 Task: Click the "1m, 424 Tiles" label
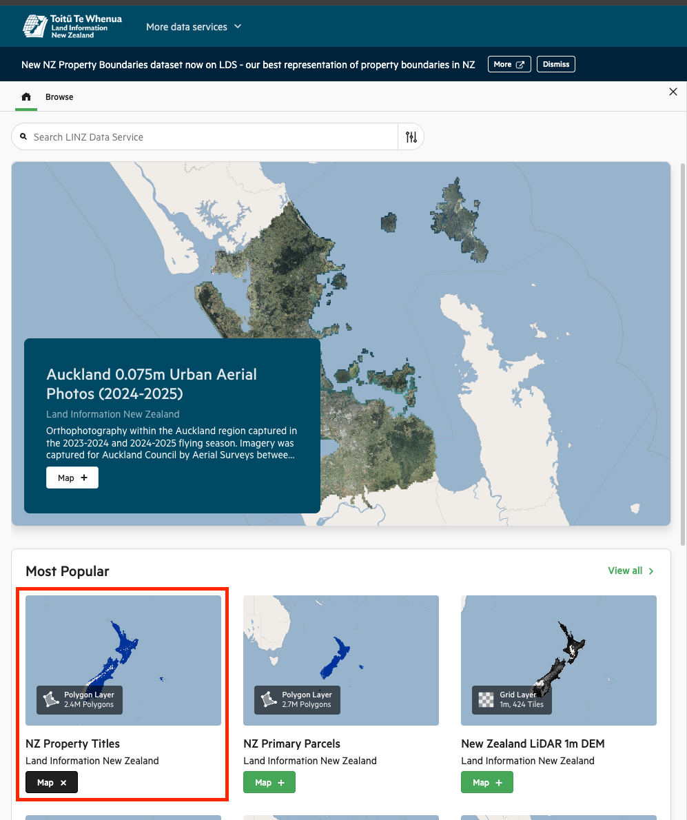pos(521,704)
